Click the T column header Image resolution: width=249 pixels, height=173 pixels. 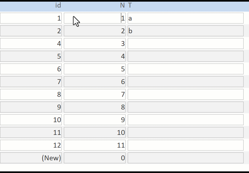[130, 5]
